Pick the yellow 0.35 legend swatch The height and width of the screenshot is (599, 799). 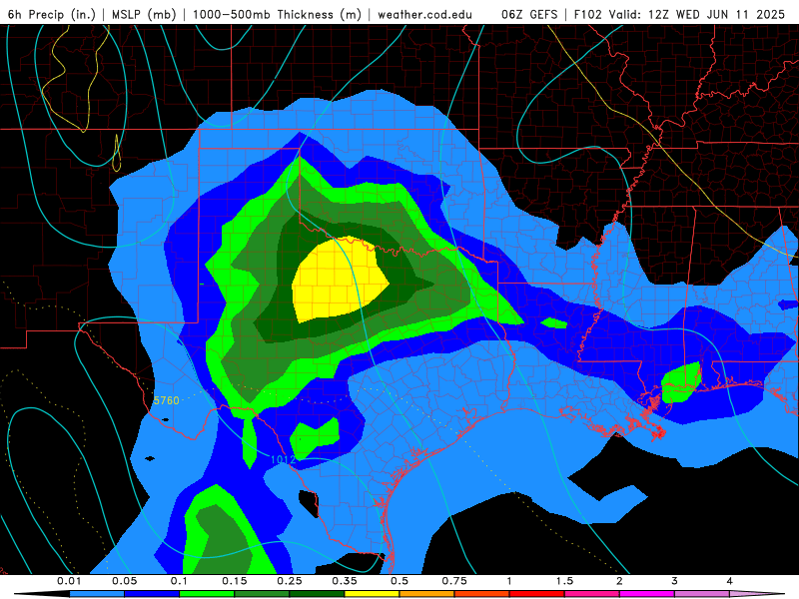(x=372, y=594)
